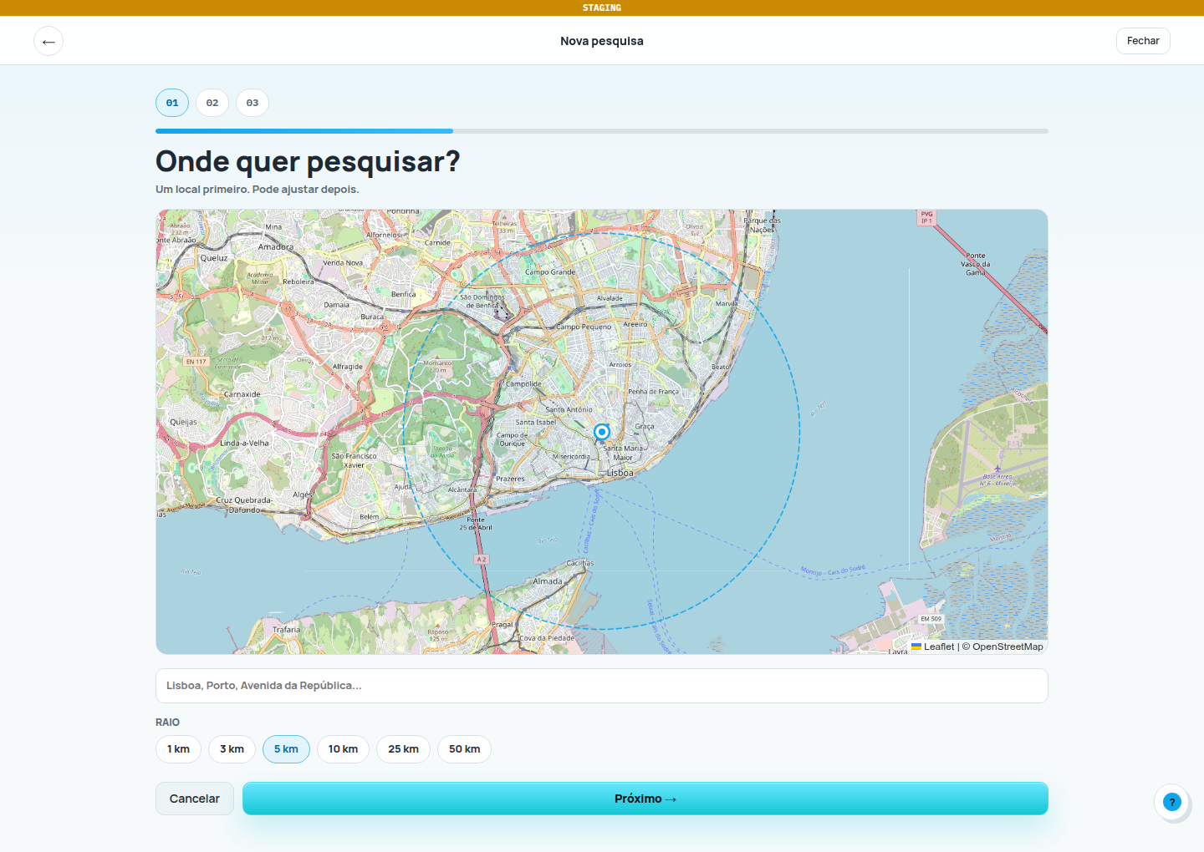The image size is (1204, 852).
Task: Go back using the arrow icon
Action: point(48,41)
